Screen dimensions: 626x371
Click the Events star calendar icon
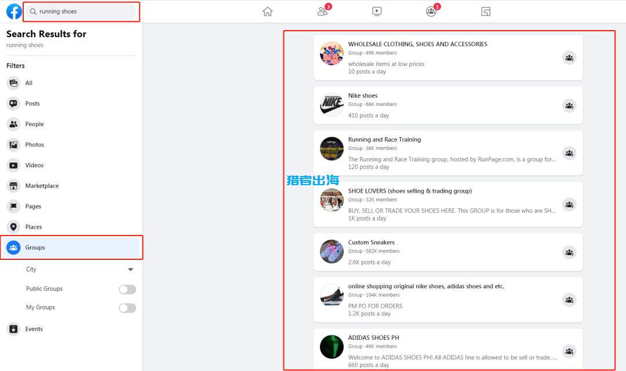click(x=13, y=329)
